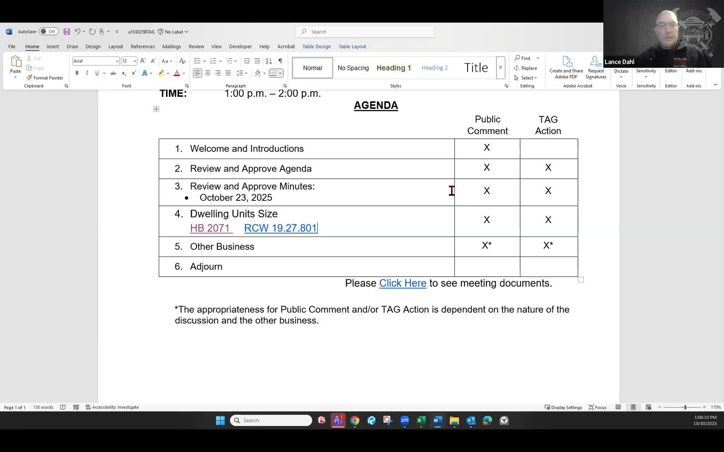Expand the Styles gallery
Viewport: 724px width, 452px height.
click(x=500, y=68)
